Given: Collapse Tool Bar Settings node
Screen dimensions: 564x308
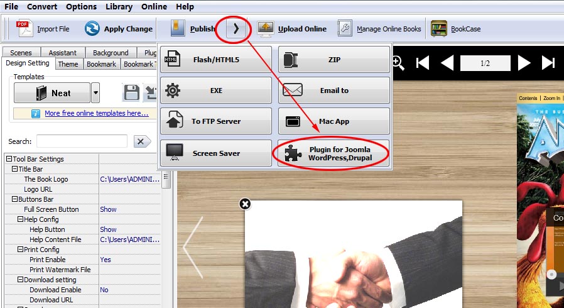Looking at the screenshot, I should (9, 159).
